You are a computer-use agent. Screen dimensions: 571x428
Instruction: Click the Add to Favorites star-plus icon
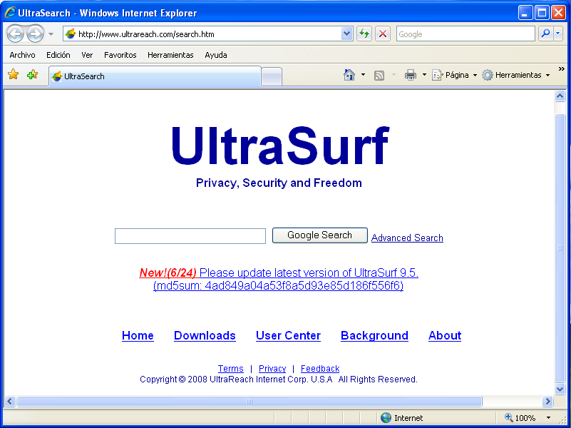(x=32, y=75)
